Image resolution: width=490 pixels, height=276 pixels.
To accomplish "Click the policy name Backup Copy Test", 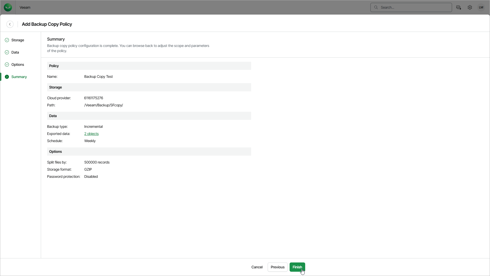I will tap(98, 77).
